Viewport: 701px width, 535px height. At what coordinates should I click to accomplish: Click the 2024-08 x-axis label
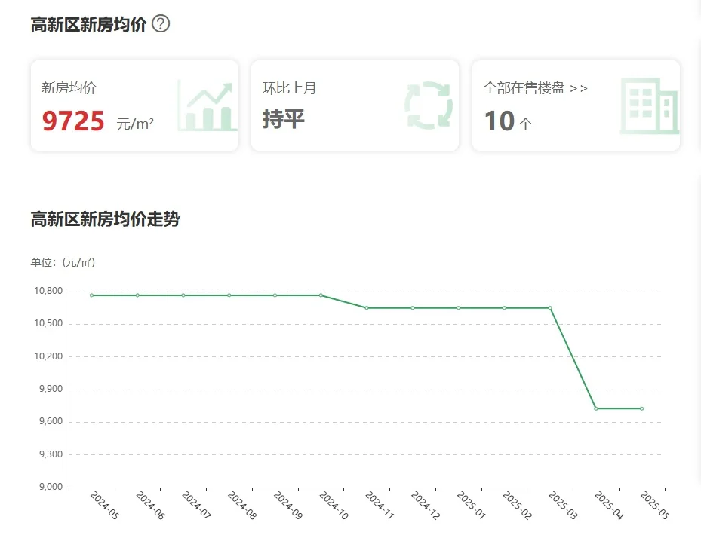pyautogui.click(x=242, y=506)
